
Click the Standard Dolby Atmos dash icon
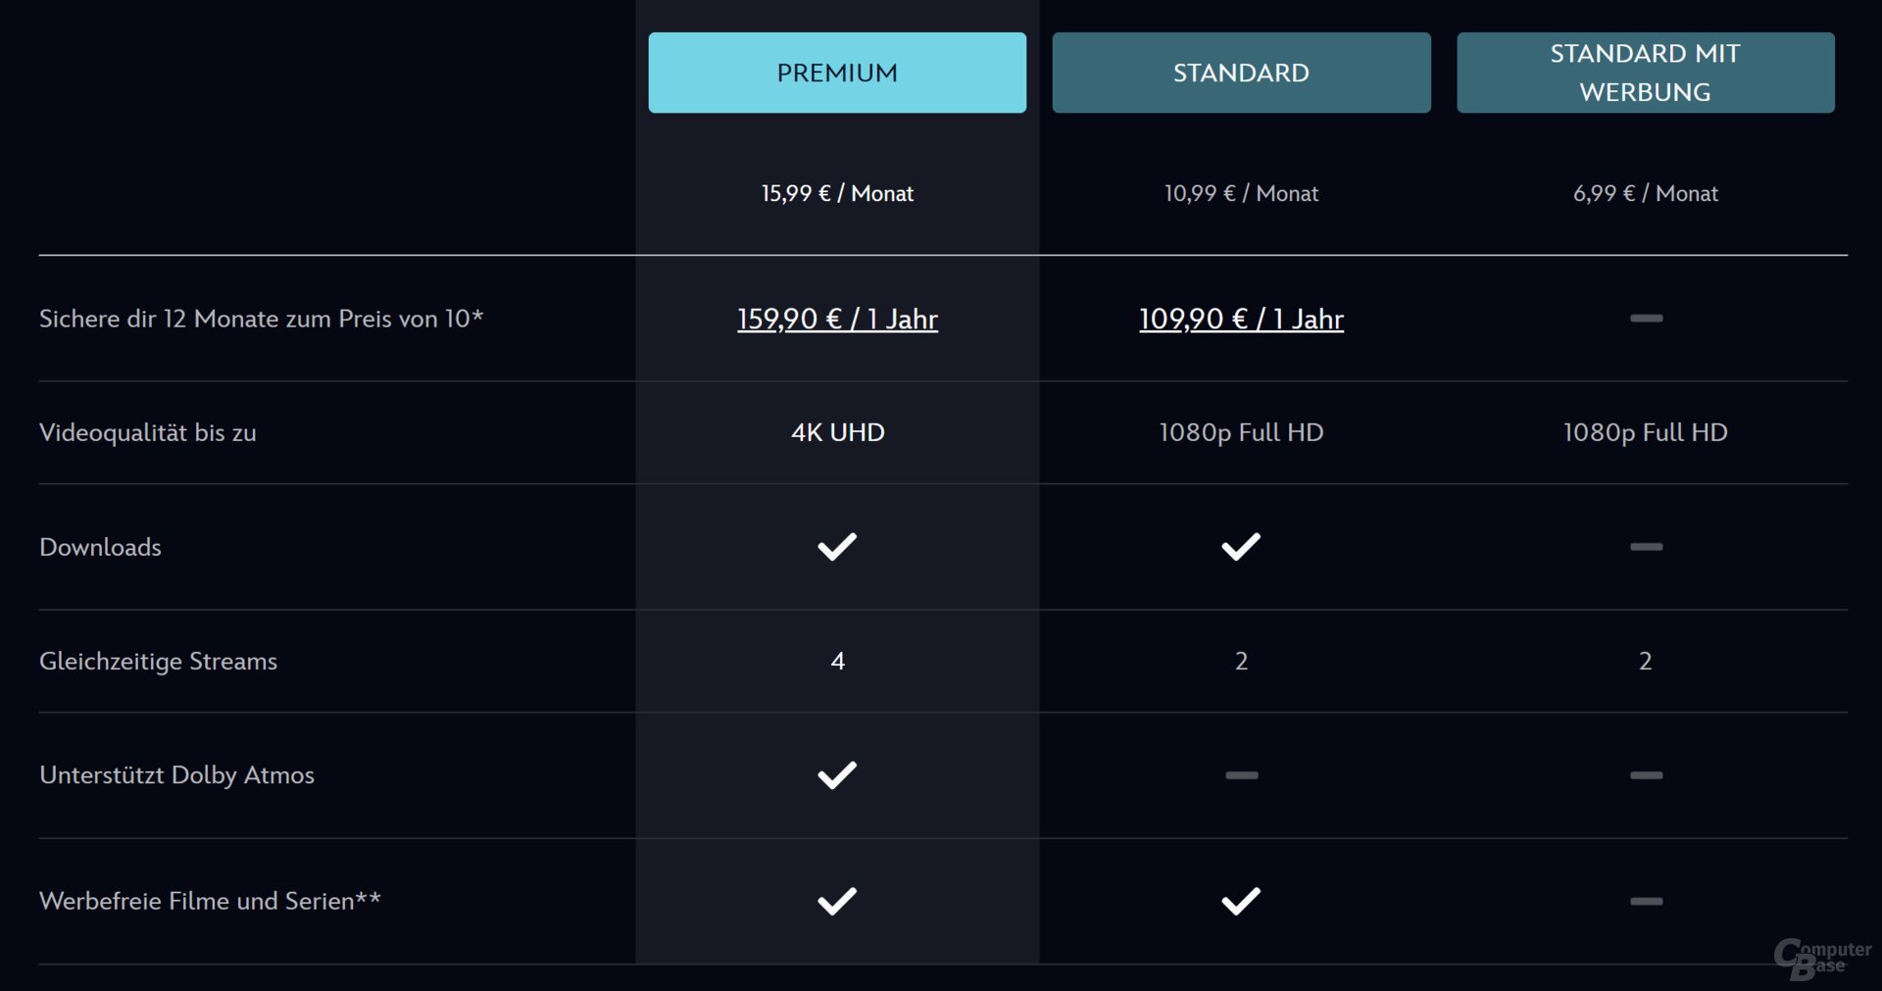[x=1241, y=775]
